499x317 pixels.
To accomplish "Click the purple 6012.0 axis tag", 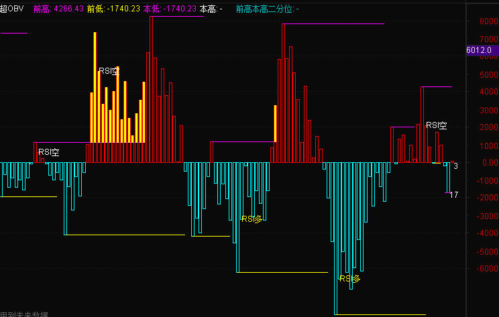I will (480, 50).
